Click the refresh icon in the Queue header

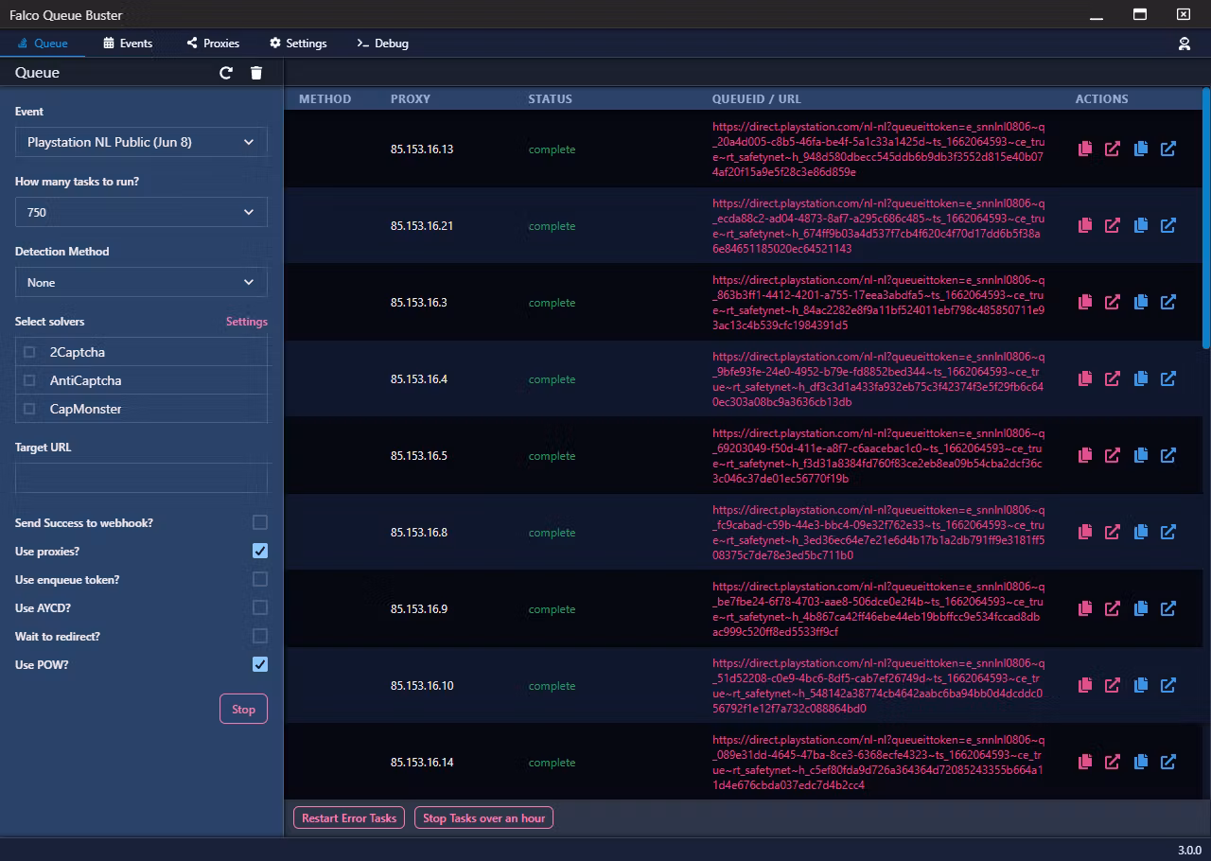[x=226, y=73]
